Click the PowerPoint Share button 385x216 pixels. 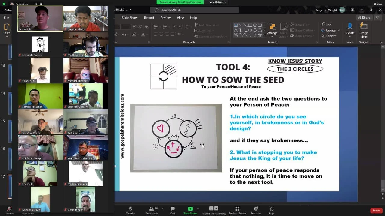click(x=364, y=18)
